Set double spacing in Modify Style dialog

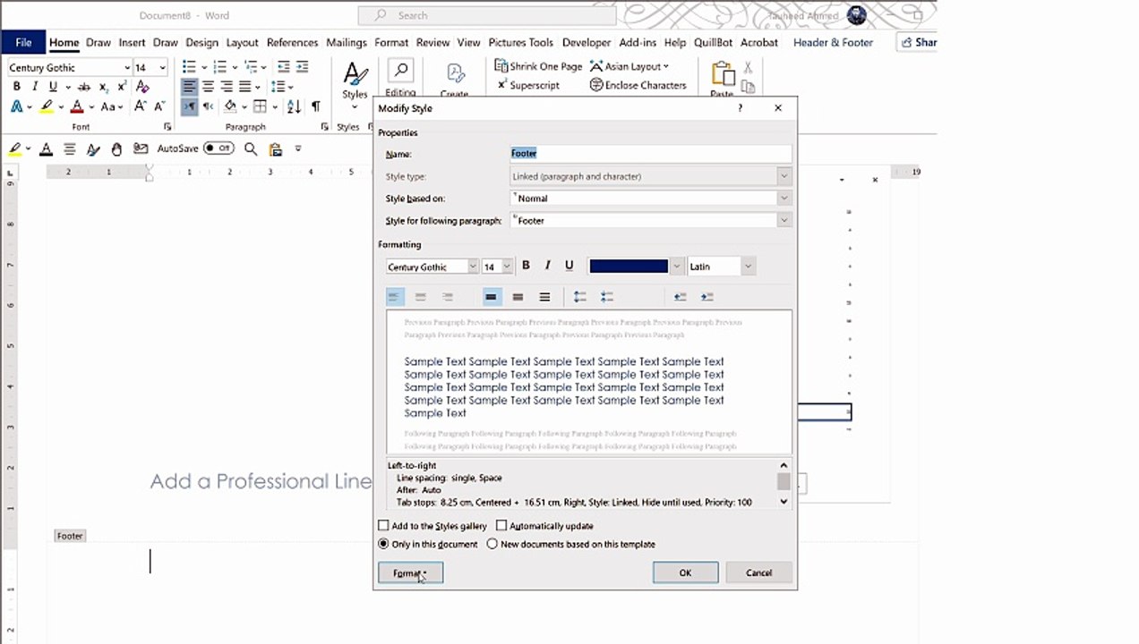(x=544, y=297)
